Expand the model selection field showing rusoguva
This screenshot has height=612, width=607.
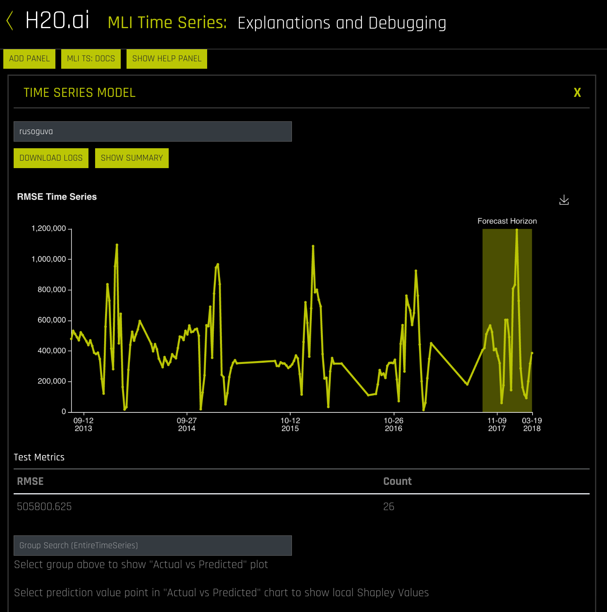point(153,131)
